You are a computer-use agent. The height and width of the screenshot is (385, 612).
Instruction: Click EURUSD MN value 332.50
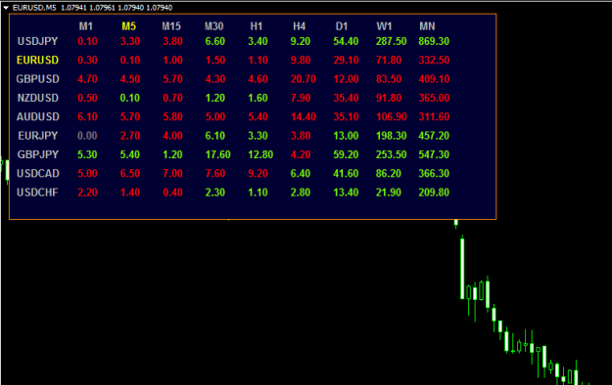434,60
